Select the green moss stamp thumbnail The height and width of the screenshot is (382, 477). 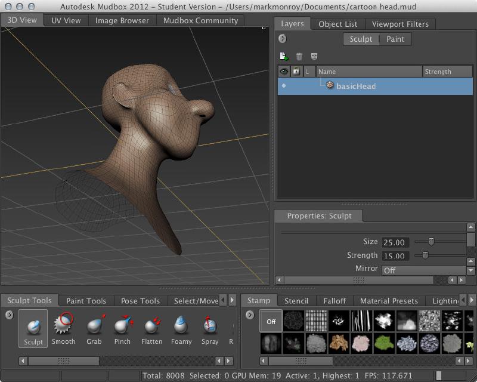385,343
